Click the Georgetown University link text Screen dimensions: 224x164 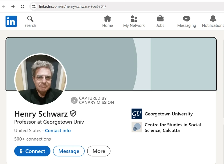169,114
